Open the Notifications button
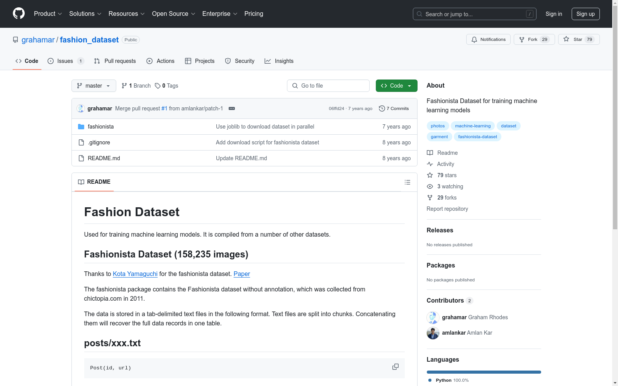Viewport: 618px width, 386px height. (488, 39)
